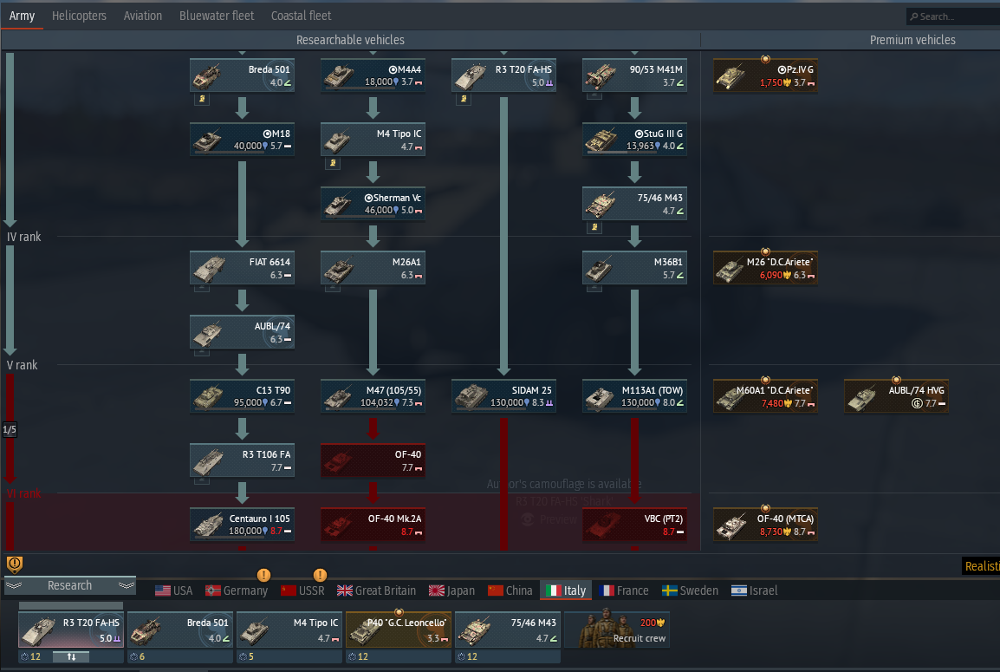The width and height of the screenshot is (1000, 672).
Task: Switch to Coastal fleet tab
Action: coord(301,16)
